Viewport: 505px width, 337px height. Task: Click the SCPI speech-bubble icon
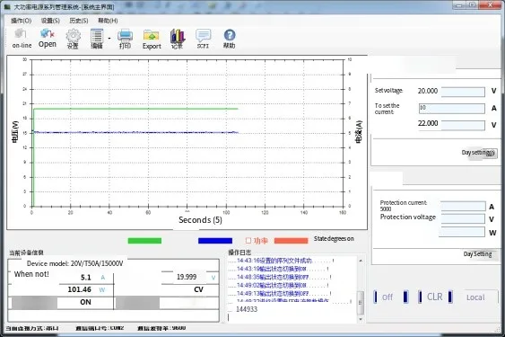tap(204, 35)
